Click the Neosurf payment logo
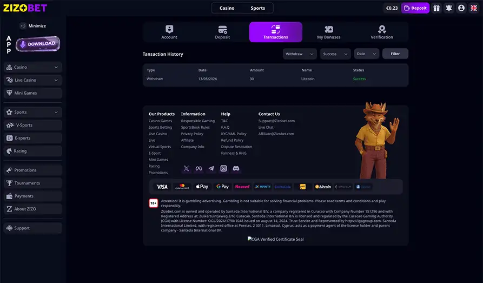Screen dimensions: 483x283 [242, 187]
